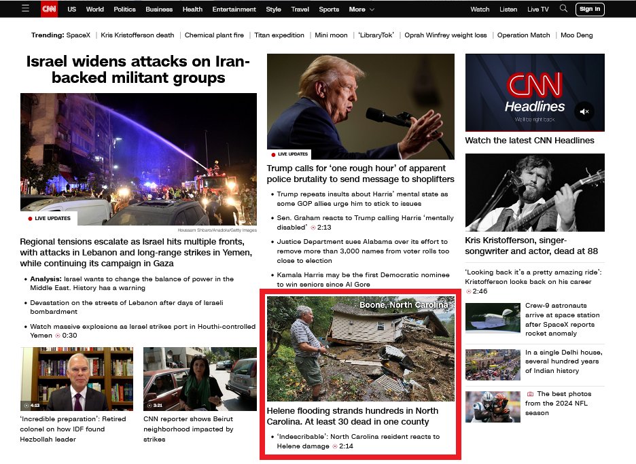Screen dimensions: 636x464
Task: Expand the More menu chevron
Action: coord(372,10)
